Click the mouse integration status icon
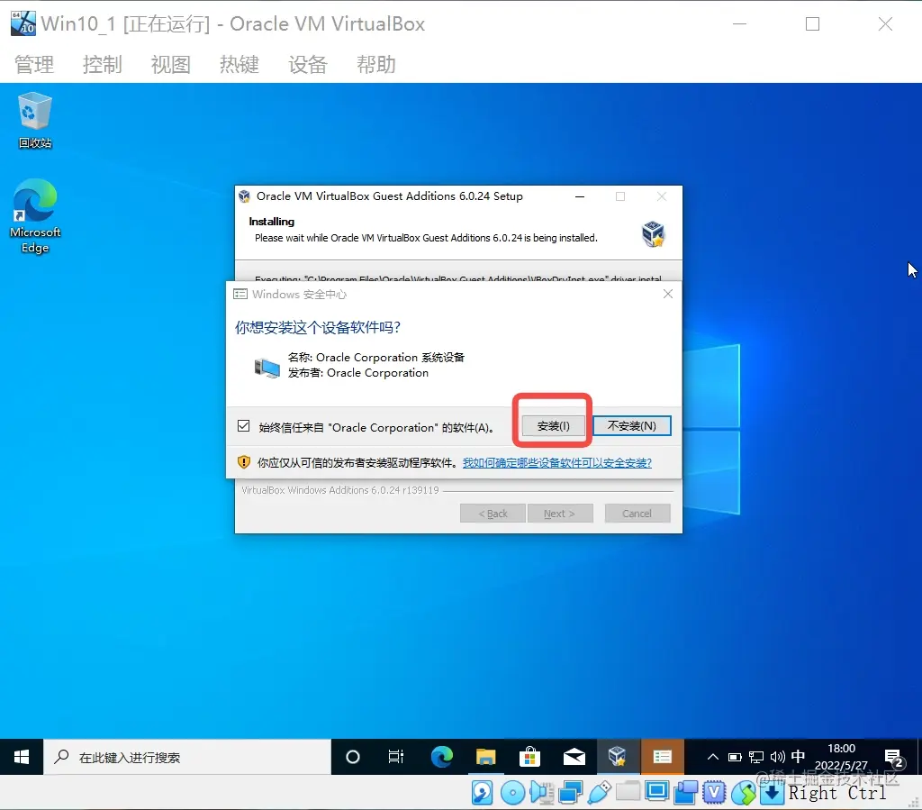 743,793
